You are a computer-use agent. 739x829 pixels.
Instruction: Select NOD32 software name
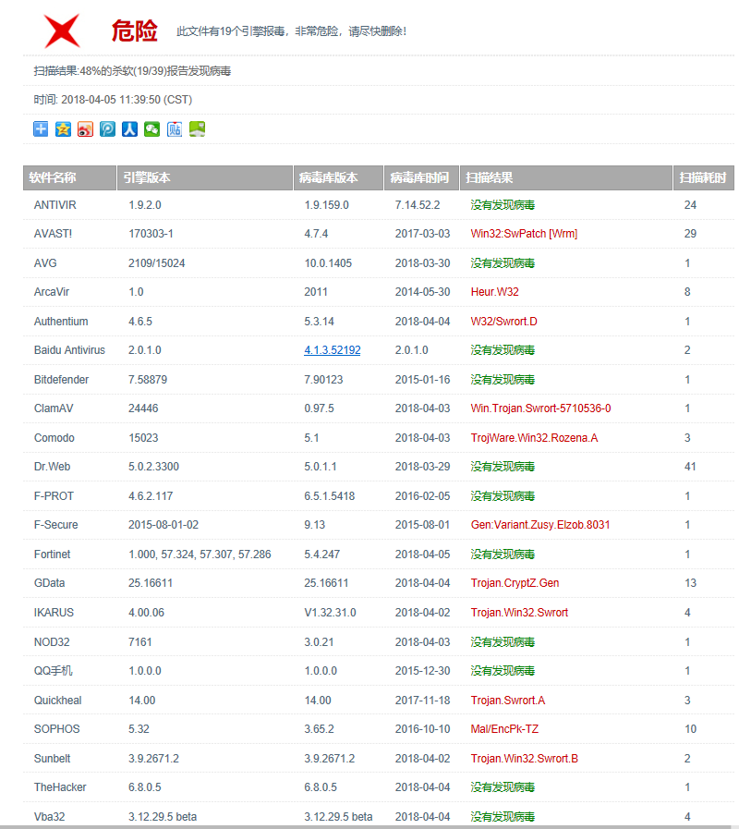pyautogui.click(x=52, y=641)
